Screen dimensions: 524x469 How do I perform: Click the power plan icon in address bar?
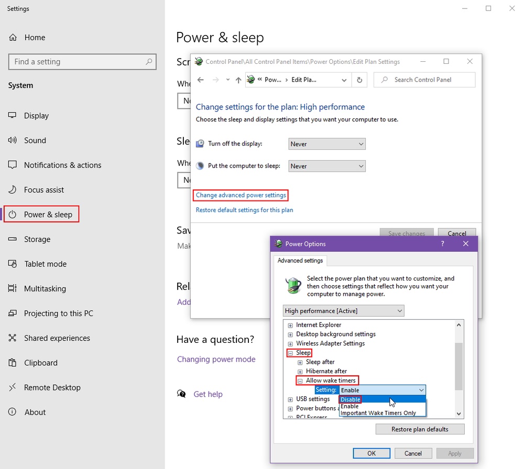(251, 80)
